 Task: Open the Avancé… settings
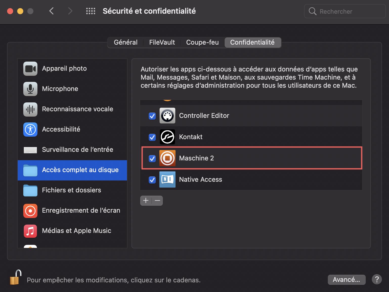pyautogui.click(x=347, y=280)
